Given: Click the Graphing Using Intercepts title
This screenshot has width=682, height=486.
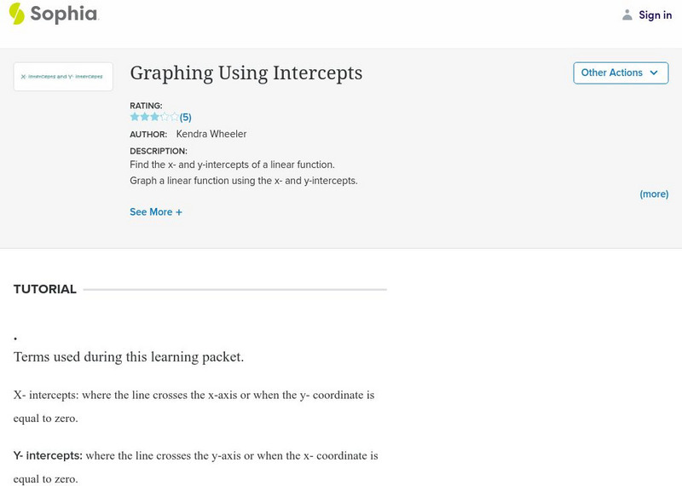Looking at the screenshot, I should pos(246,73).
